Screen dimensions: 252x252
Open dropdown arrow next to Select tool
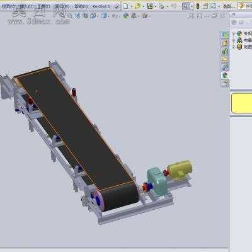[192, 6]
